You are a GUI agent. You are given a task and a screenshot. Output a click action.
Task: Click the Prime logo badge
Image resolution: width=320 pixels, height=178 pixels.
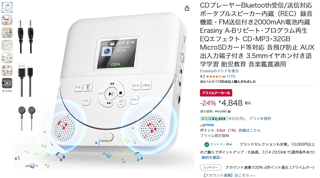[x=207, y=125]
